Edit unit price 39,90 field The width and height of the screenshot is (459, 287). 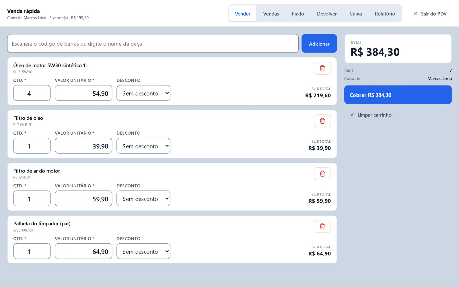tap(83, 146)
